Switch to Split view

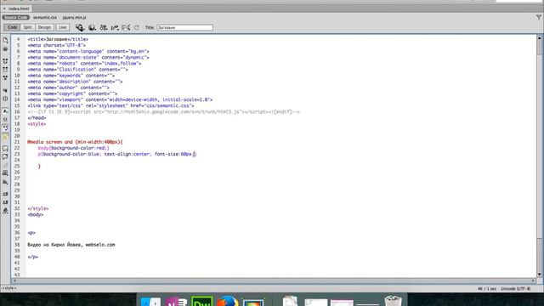(27, 27)
